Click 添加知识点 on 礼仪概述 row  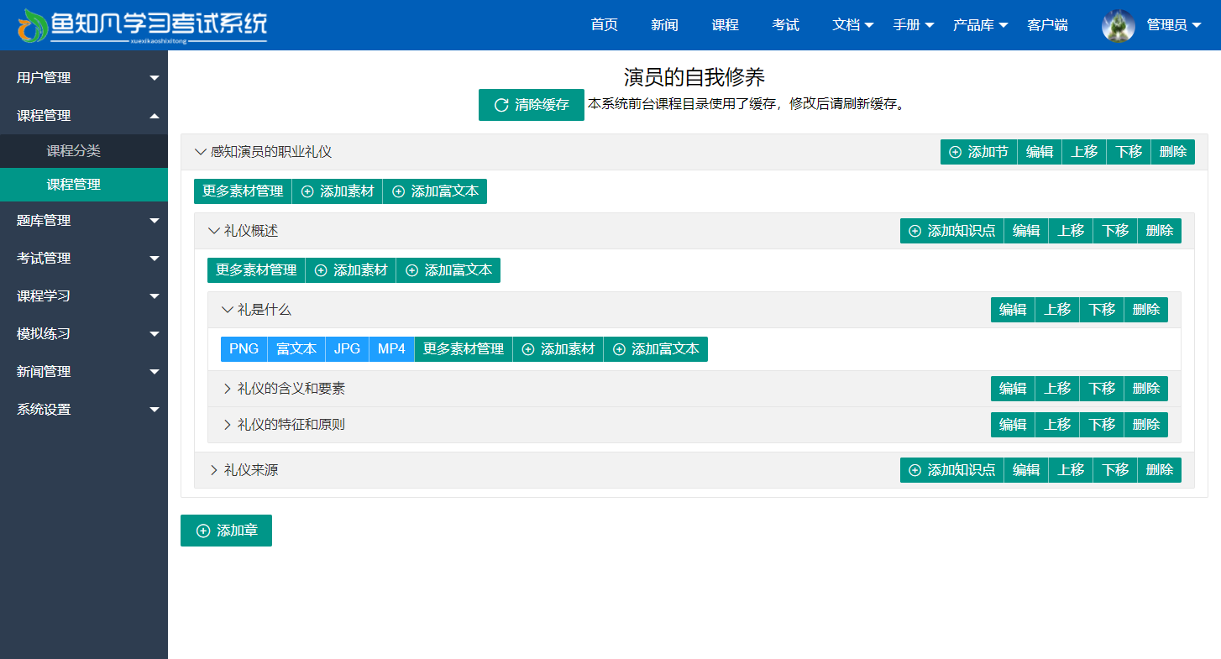coord(951,231)
